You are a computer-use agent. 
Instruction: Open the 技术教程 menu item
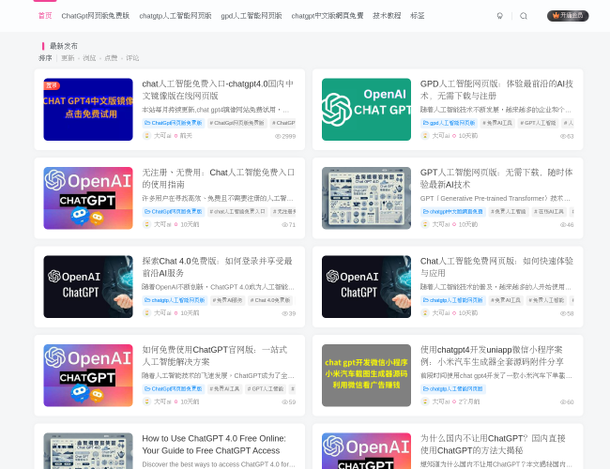387,16
